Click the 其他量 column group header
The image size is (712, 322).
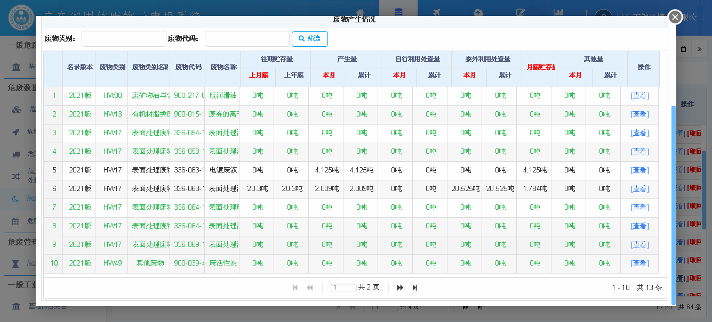(x=593, y=59)
